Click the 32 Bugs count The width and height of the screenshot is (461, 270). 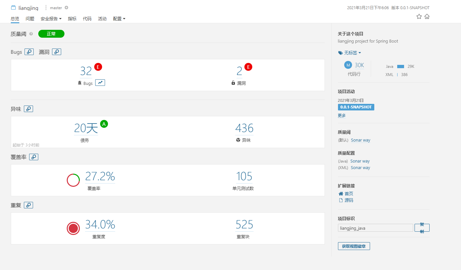coord(86,71)
